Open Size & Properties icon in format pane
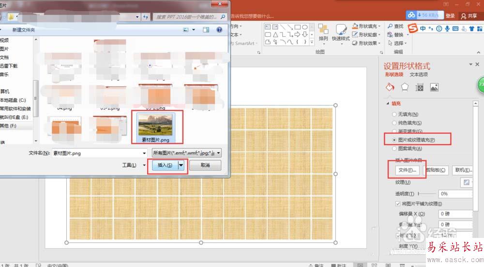The height and width of the screenshot is (267, 484). pos(419,87)
